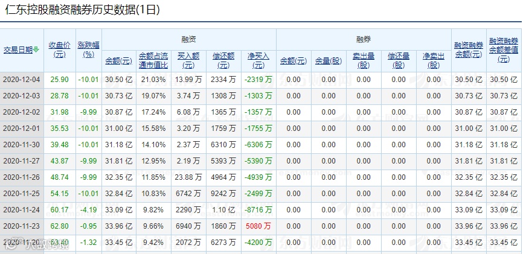Image resolution: width=523 pixels, height=254 pixels.
Task: Click the 9.82% market value ratio
Action: tap(153, 210)
